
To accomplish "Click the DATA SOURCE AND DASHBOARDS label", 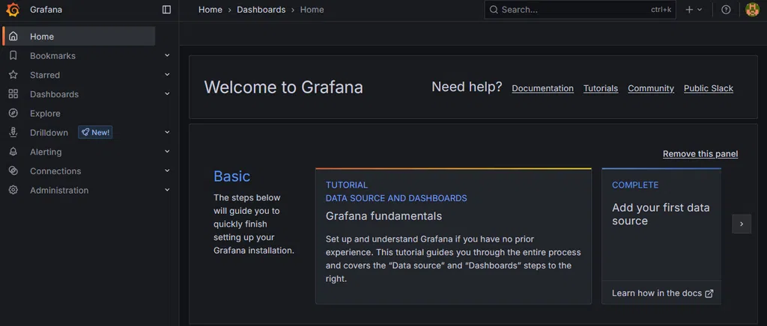I will (396, 198).
